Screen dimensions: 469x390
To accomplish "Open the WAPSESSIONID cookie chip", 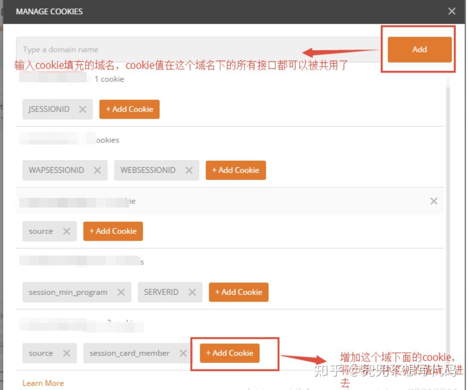I will (56, 170).
